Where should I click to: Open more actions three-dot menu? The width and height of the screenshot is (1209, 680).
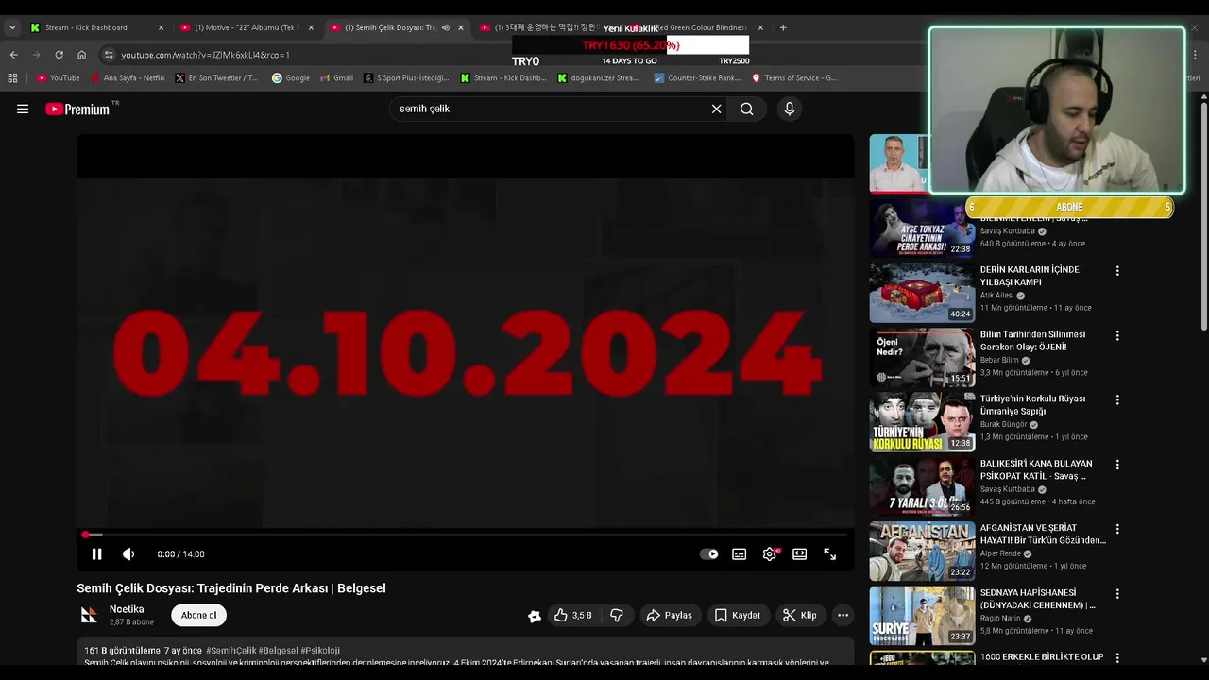pos(843,615)
